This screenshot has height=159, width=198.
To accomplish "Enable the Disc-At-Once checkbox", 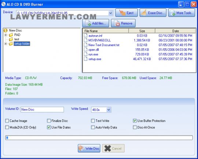I will pos(135,127).
